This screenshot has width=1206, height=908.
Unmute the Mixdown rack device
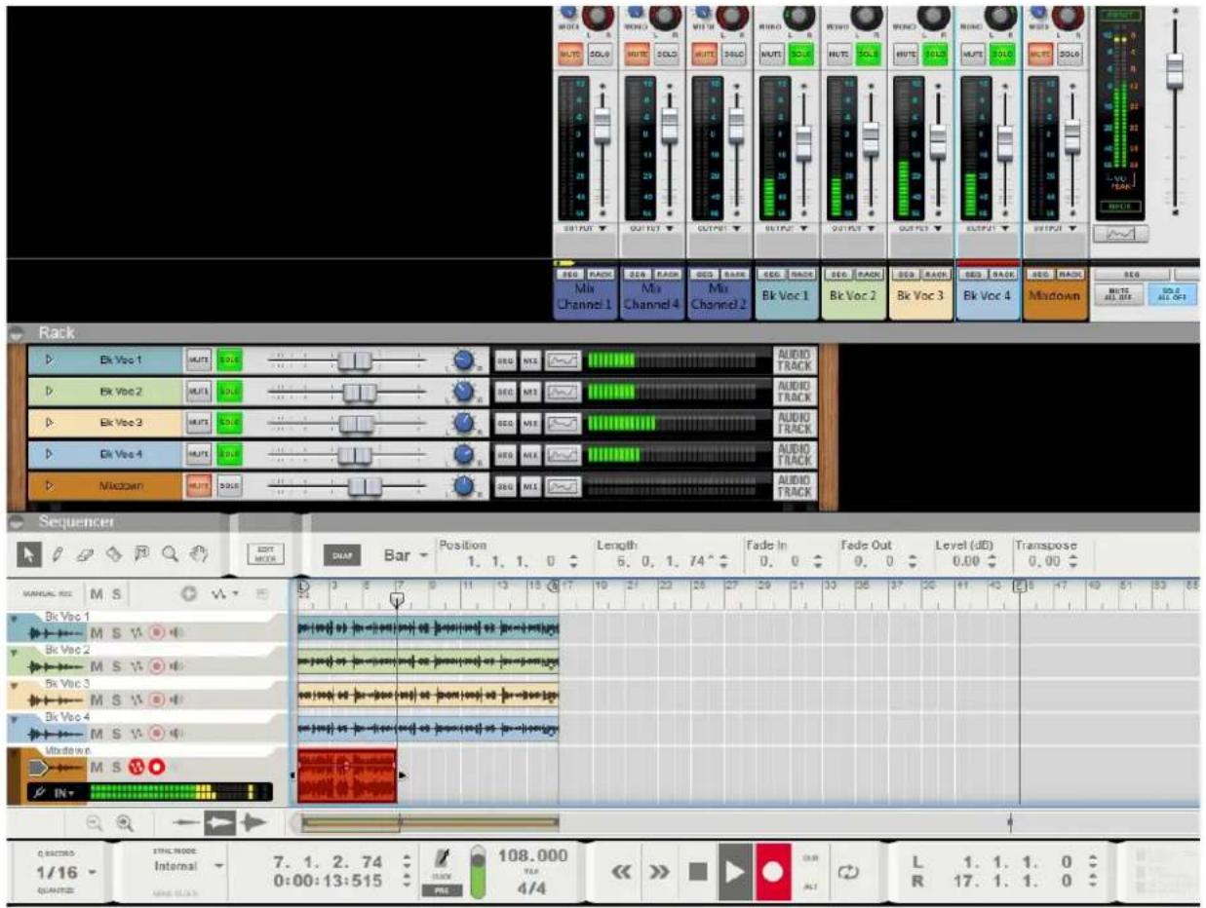[x=198, y=485]
